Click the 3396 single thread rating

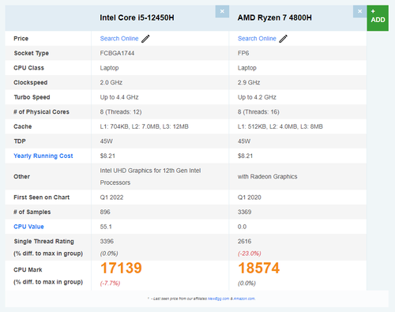tap(107, 241)
